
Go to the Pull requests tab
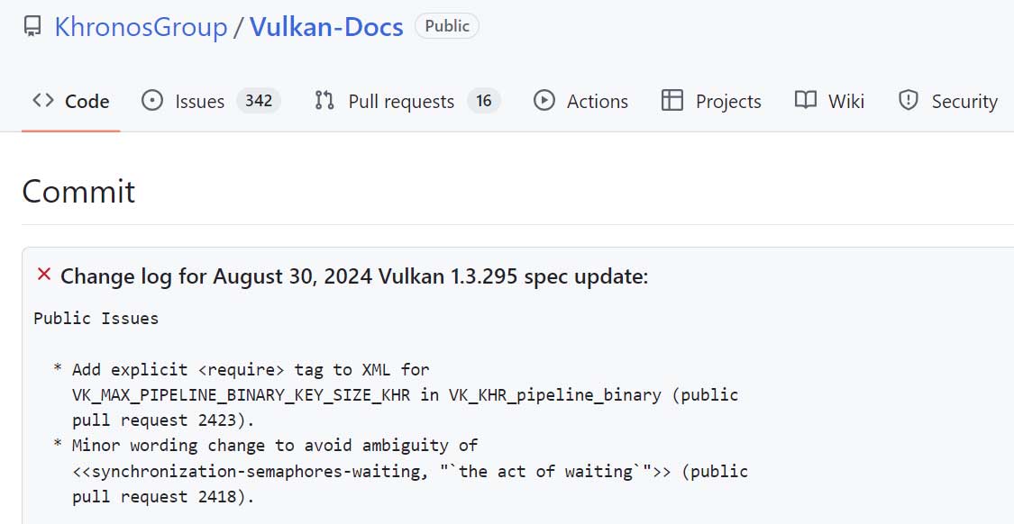tap(401, 101)
